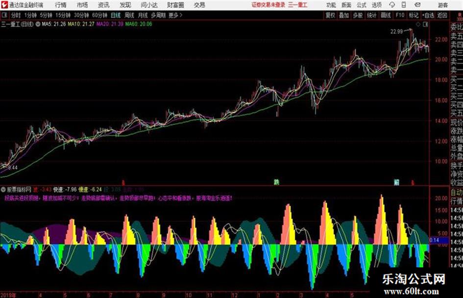Open the 版面 menu
Image resolution: width=463 pixels, height=298 pixels.
coord(346,5)
